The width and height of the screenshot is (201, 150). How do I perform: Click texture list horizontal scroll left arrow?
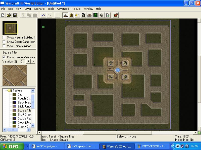click(x=5, y=130)
